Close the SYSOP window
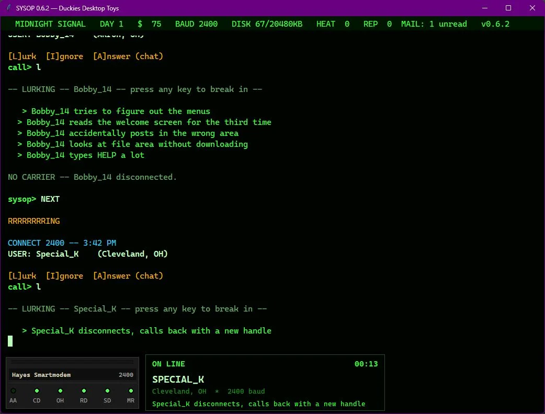The height and width of the screenshot is (414, 545). [x=532, y=8]
